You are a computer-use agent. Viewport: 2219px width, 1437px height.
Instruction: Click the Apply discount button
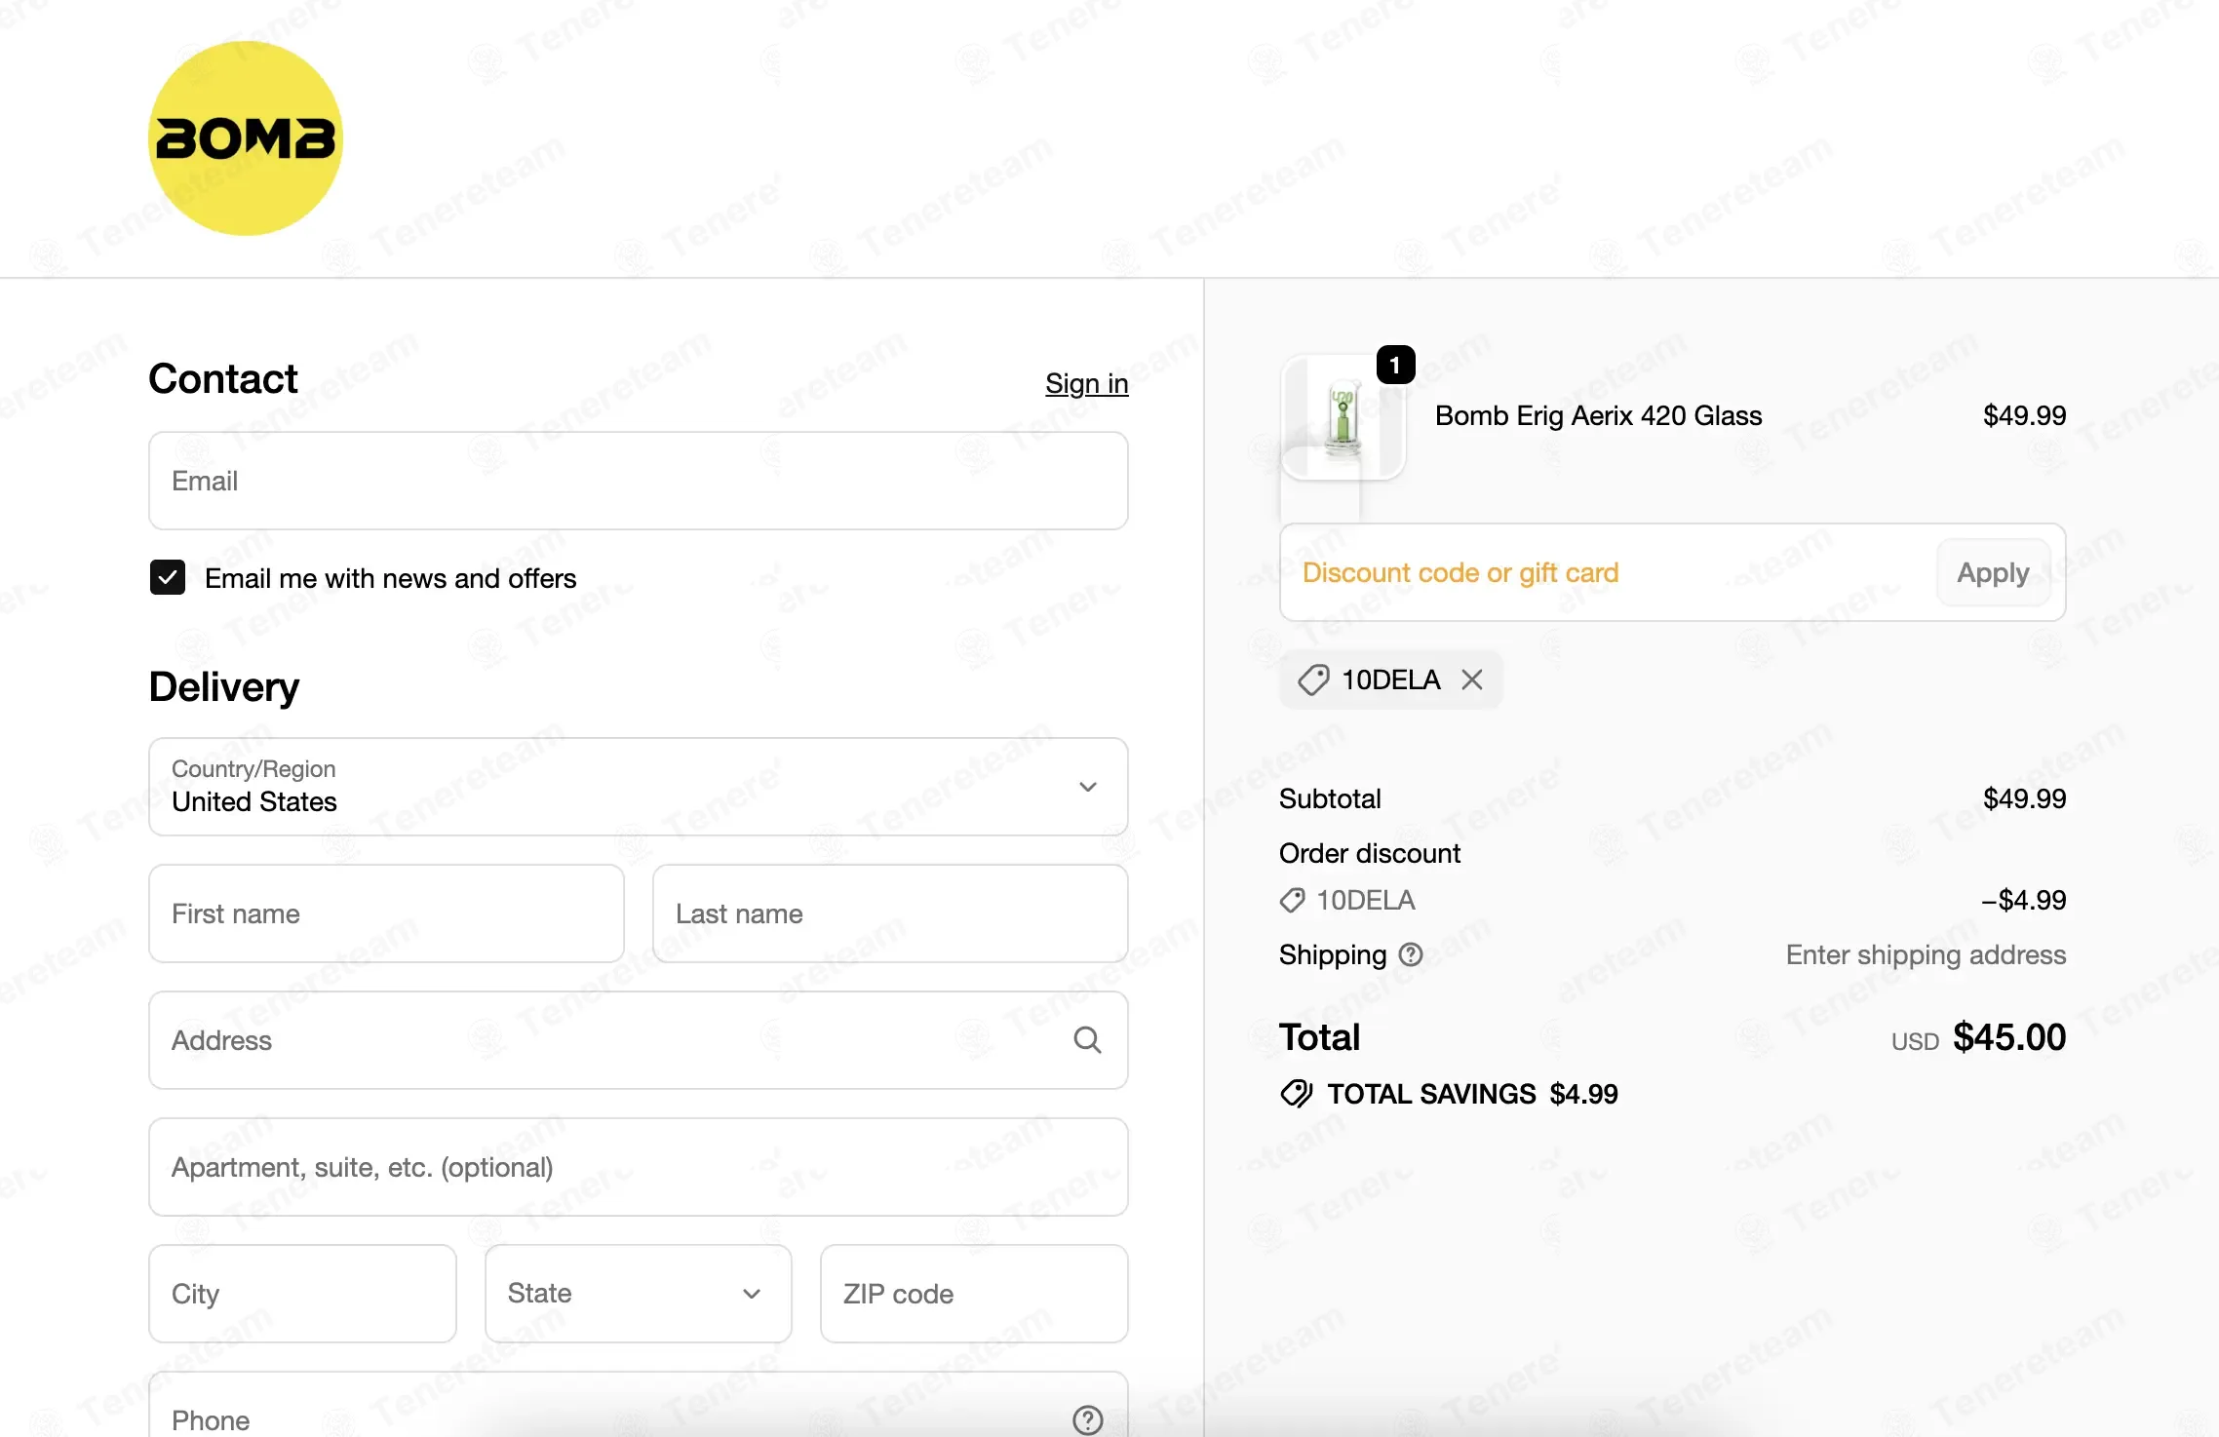point(1993,572)
